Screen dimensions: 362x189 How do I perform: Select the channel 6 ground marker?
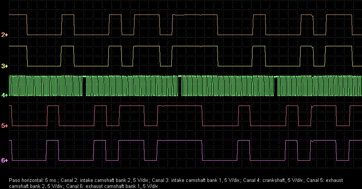point(4,160)
